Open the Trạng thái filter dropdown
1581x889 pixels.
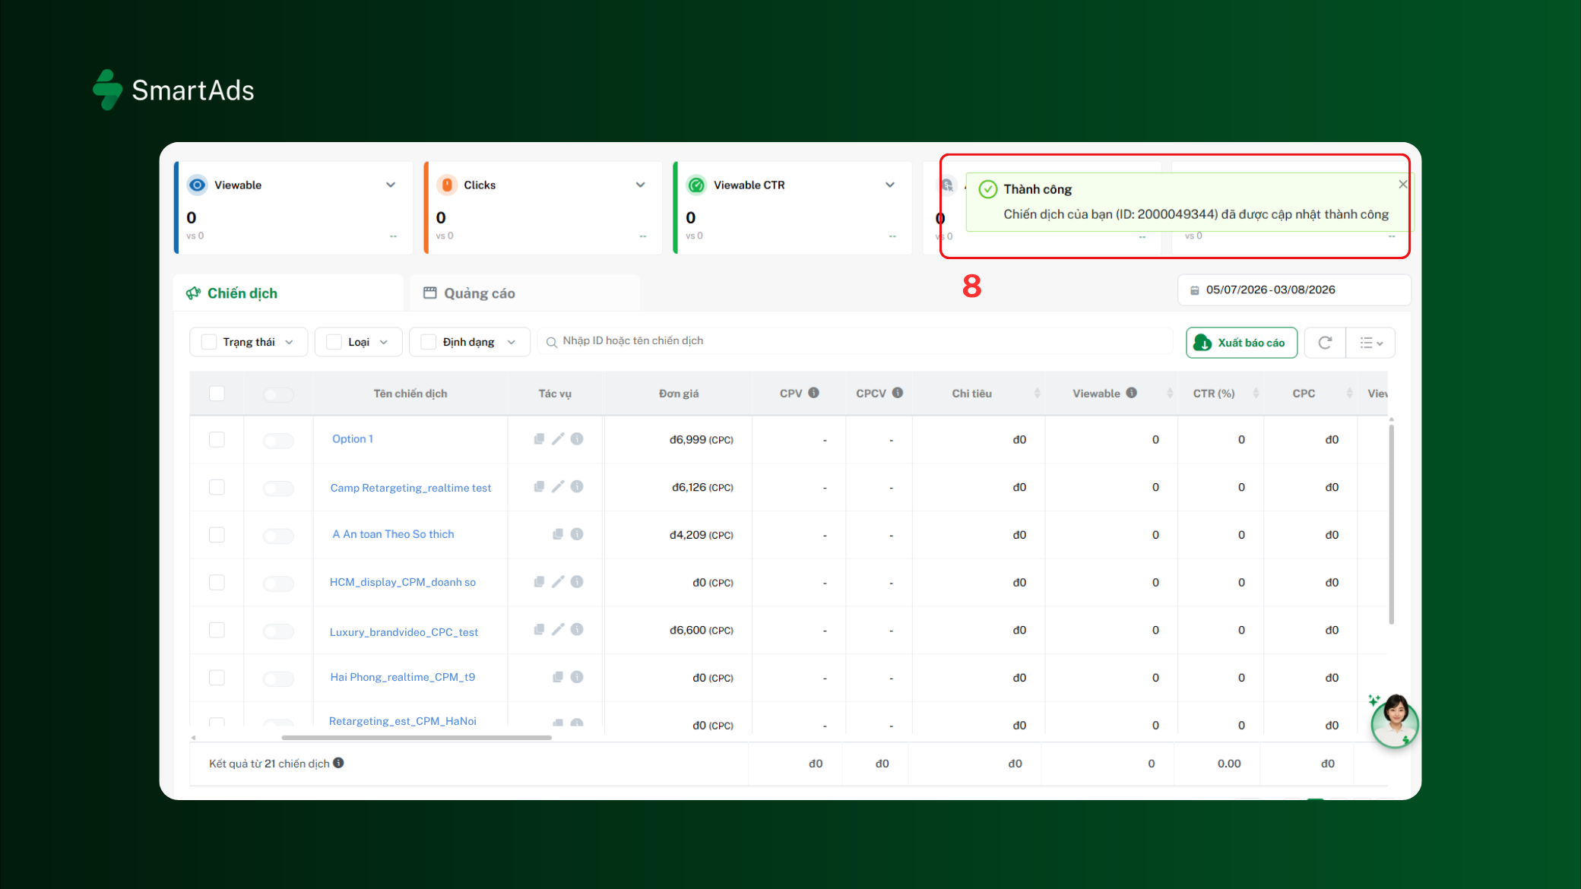coord(249,342)
